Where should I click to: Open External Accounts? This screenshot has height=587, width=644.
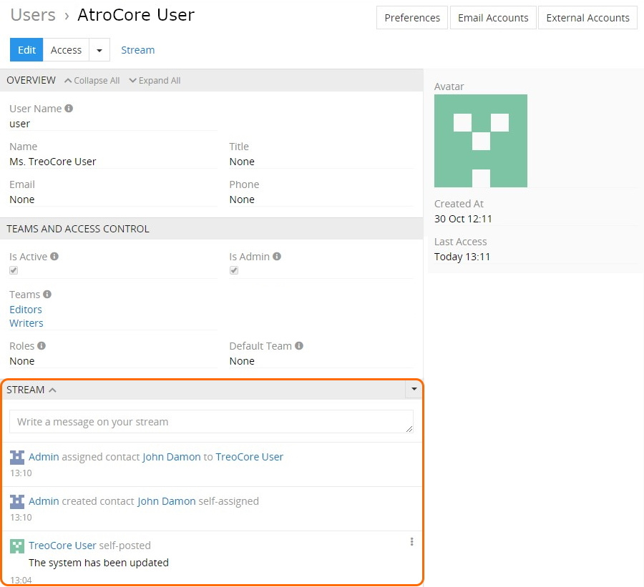pos(587,18)
